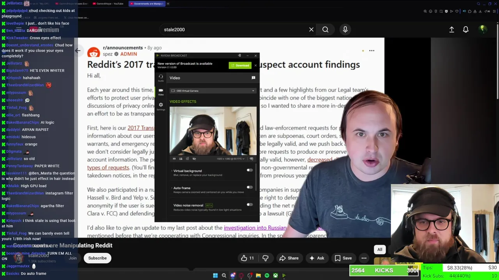Viewport: 499px width, 280px height.
Task: Open camera settings icon beside resolution
Action: tap(251, 159)
